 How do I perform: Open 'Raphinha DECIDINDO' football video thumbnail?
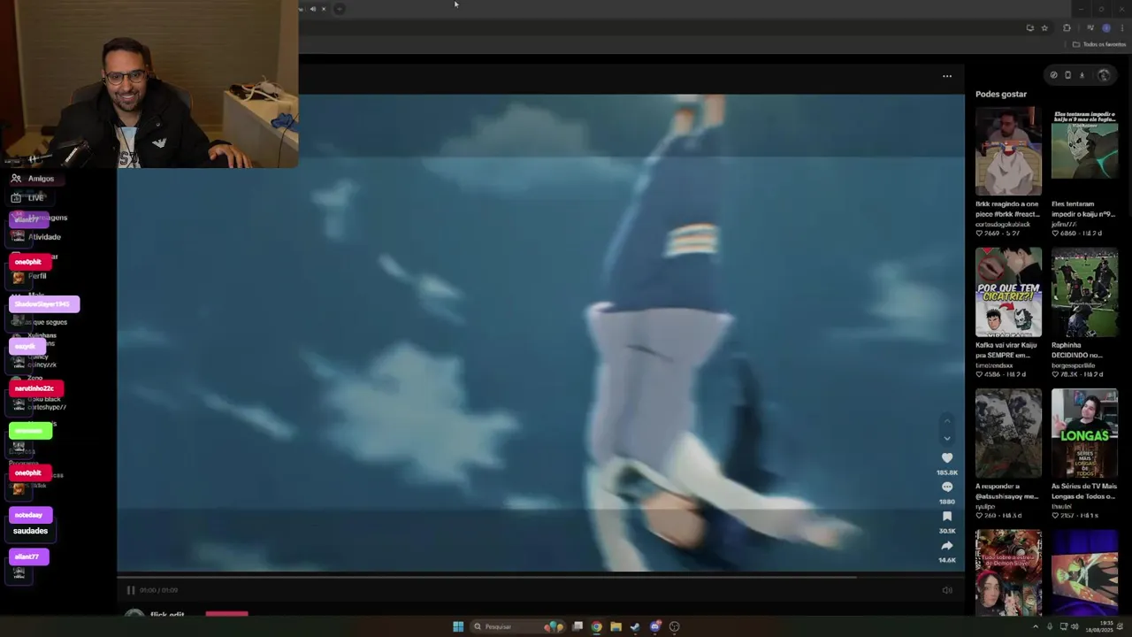pyautogui.click(x=1084, y=292)
